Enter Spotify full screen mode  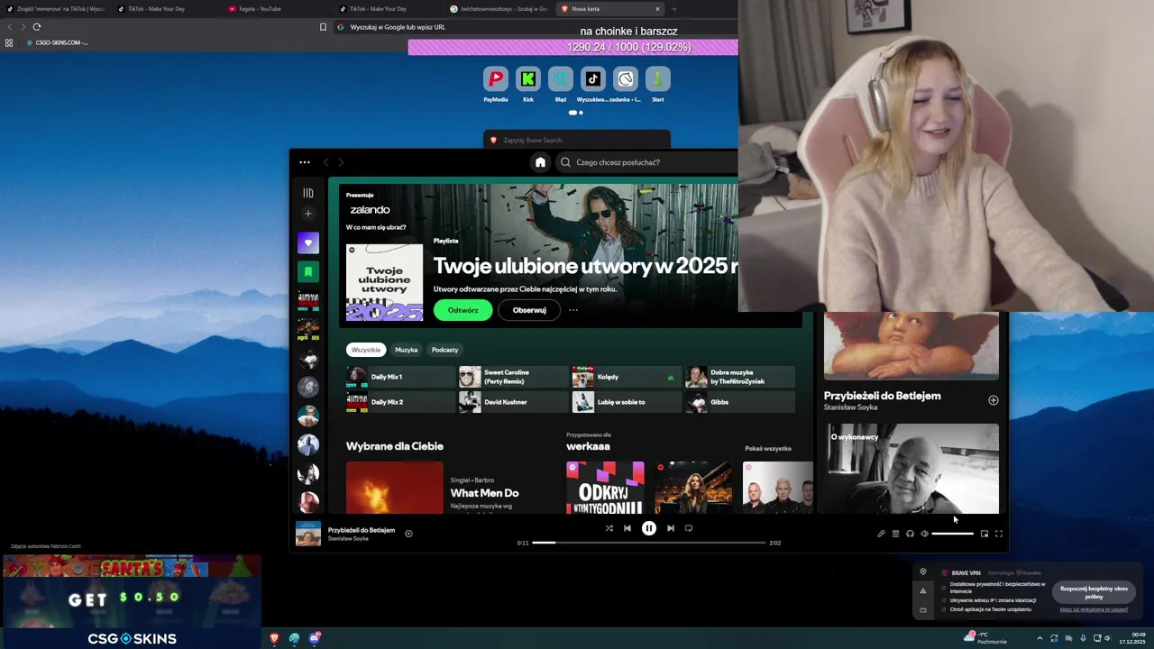coord(999,534)
